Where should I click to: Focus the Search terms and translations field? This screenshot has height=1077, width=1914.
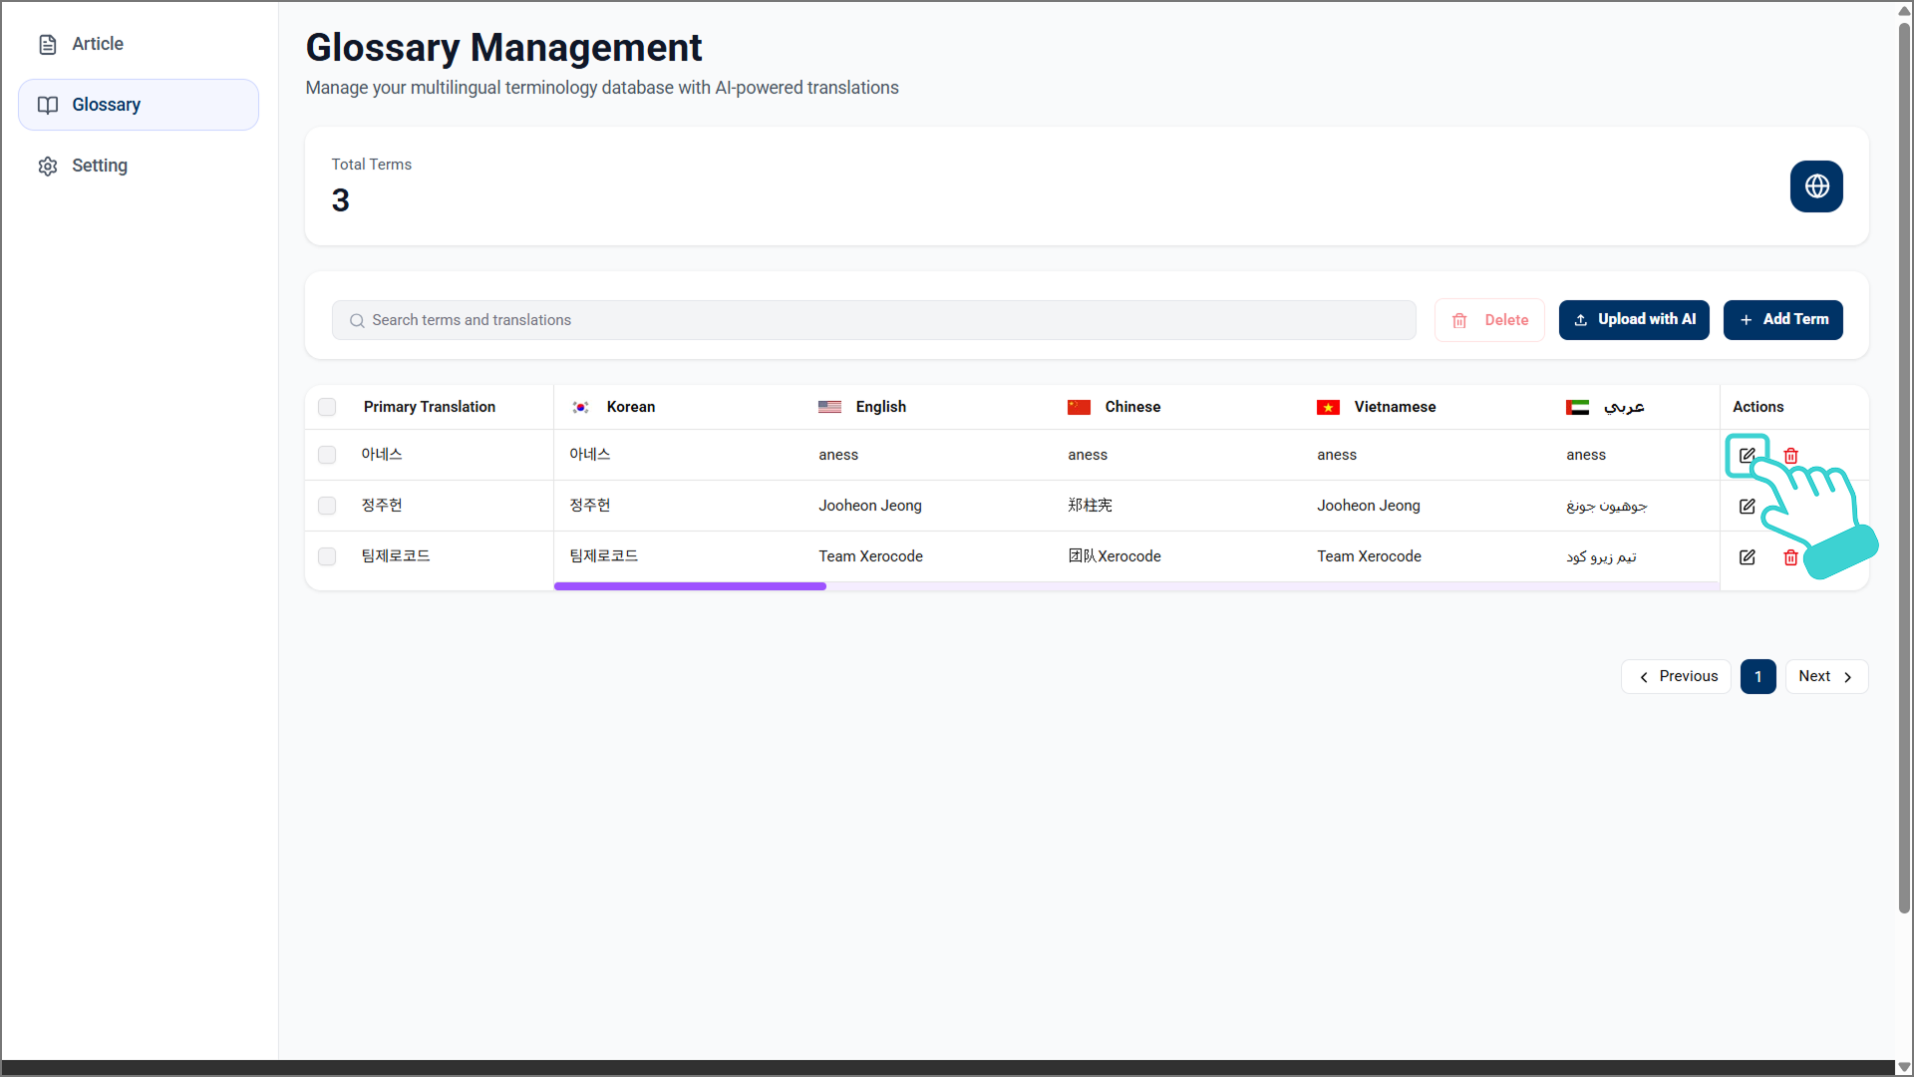(873, 320)
